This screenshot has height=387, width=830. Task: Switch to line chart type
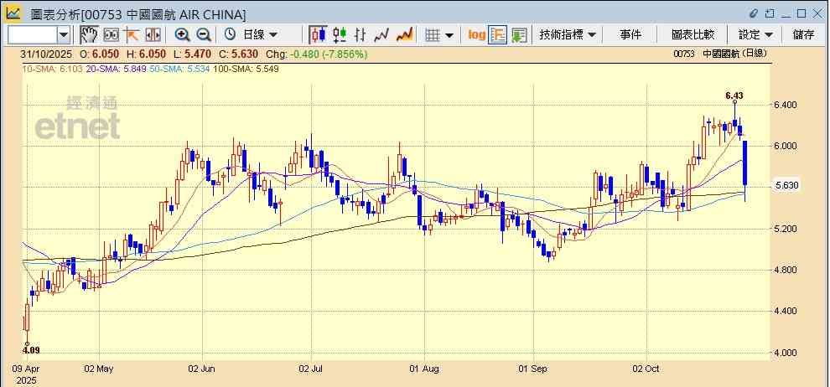click(x=382, y=34)
